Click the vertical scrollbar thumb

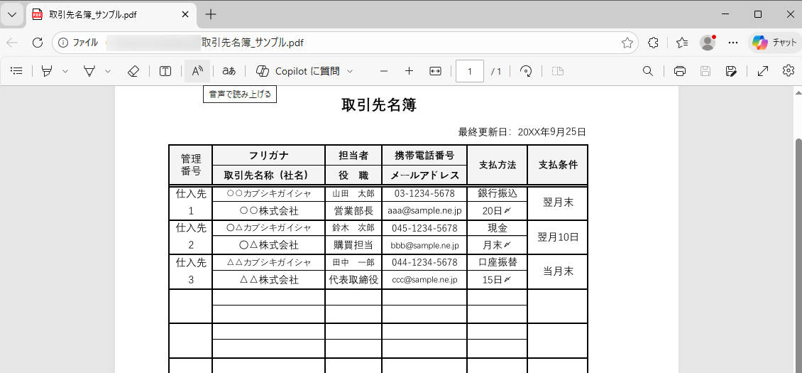click(x=797, y=255)
